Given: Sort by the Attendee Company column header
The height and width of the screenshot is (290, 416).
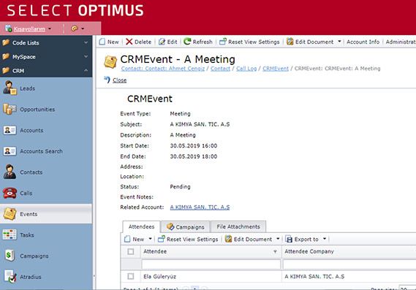Looking at the screenshot, I should click(x=309, y=251).
